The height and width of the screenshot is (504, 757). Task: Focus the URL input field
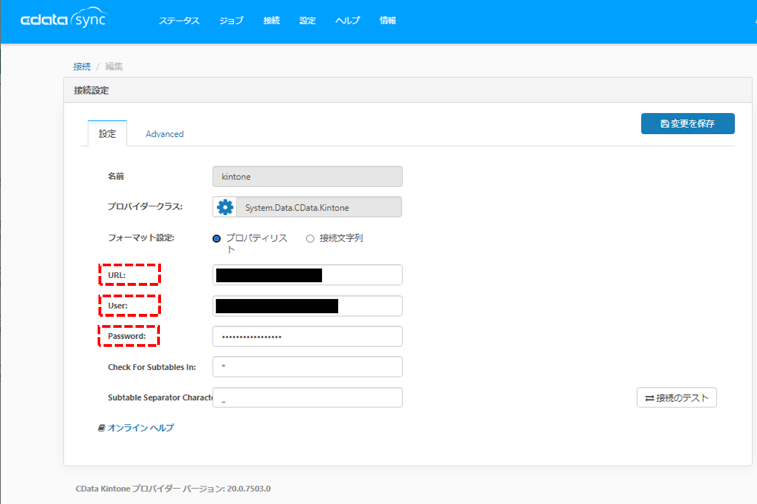point(307,275)
